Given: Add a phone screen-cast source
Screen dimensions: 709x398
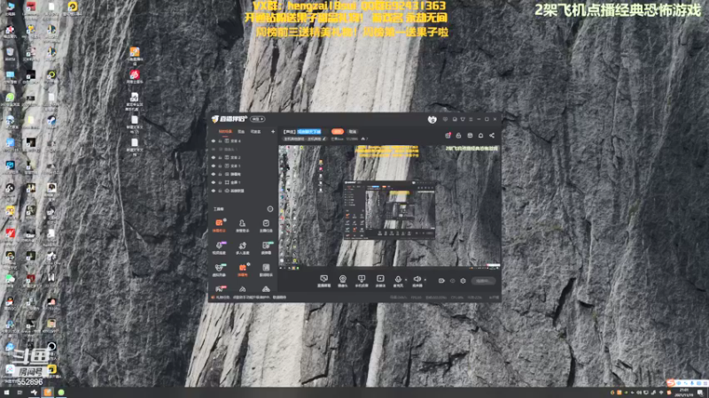Looking at the screenshot, I should (362, 280).
